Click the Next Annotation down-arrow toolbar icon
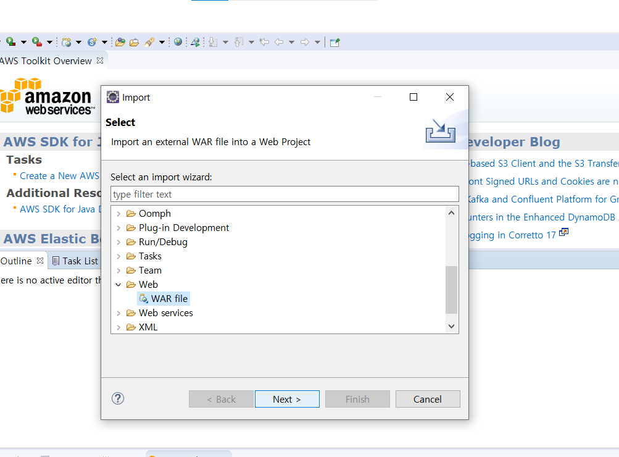The height and width of the screenshot is (457, 619). click(x=213, y=42)
